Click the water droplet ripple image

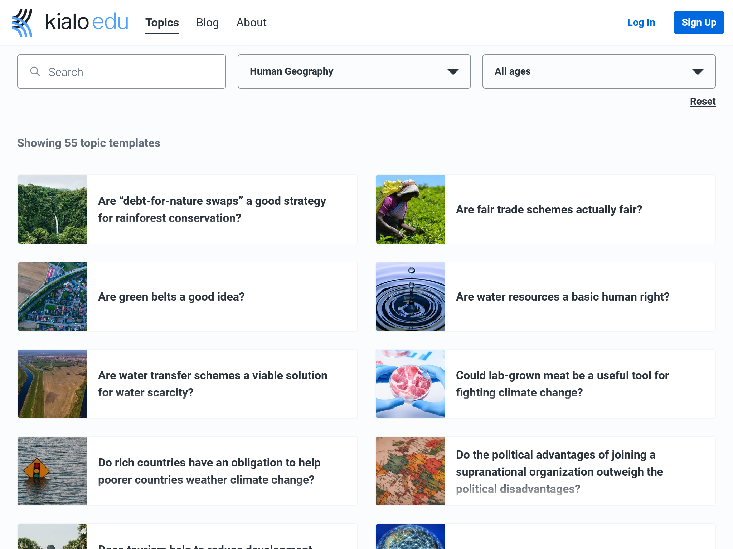410,297
